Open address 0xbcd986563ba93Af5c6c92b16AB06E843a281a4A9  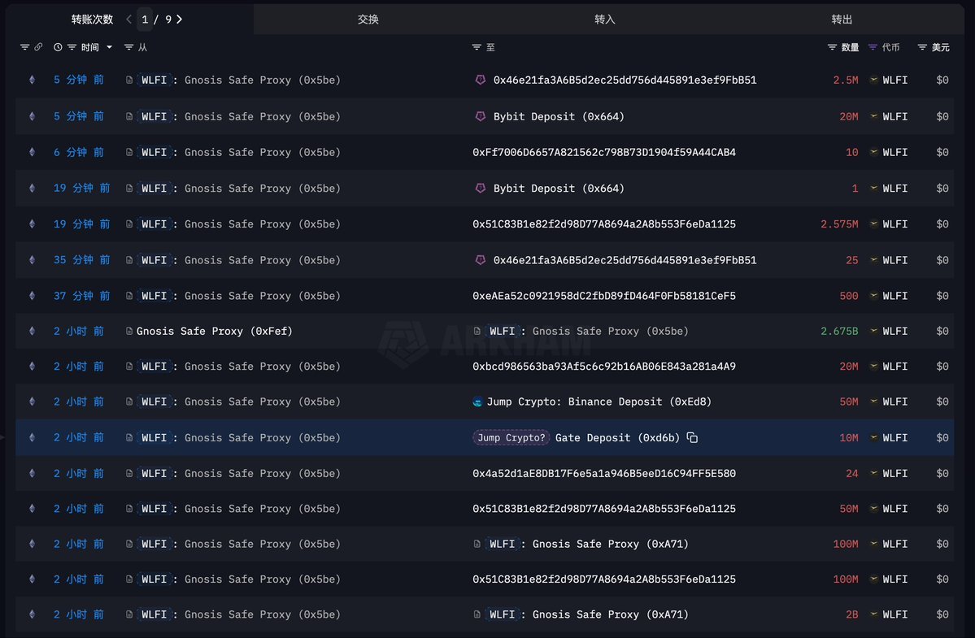point(603,367)
